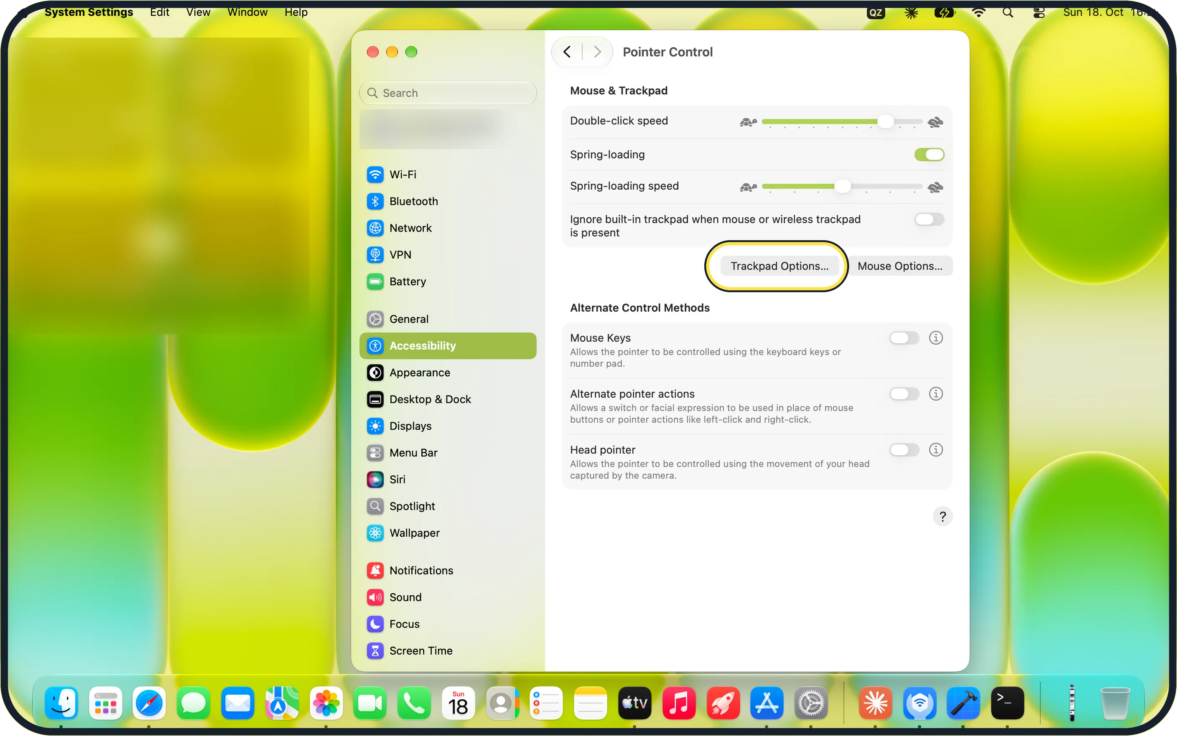This screenshot has width=1177, height=736.
Task: Adjust the Double-click speed slider
Action: [x=842, y=122]
